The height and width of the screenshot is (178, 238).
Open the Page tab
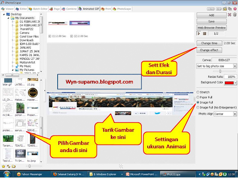click(55, 9)
